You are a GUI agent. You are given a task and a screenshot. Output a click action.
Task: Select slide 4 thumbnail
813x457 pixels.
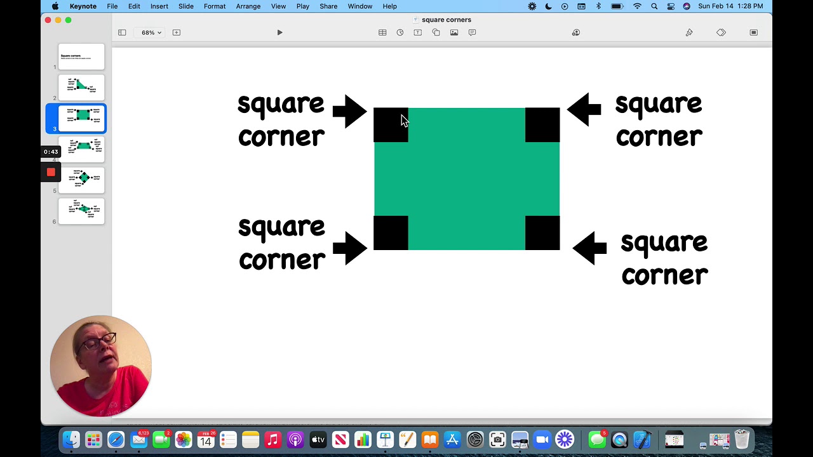pyautogui.click(x=81, y=149)
